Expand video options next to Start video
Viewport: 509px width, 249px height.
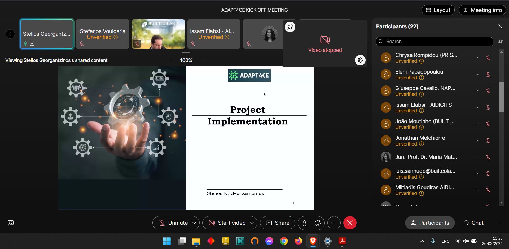(x=252, y=223)
